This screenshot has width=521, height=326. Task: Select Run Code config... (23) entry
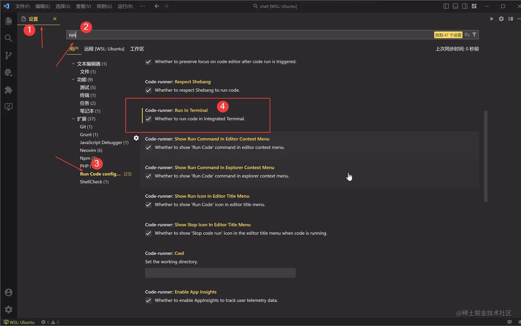(105, 174)
